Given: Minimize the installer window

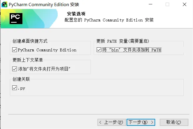Looking at the screenshot, I should point(150,4).
